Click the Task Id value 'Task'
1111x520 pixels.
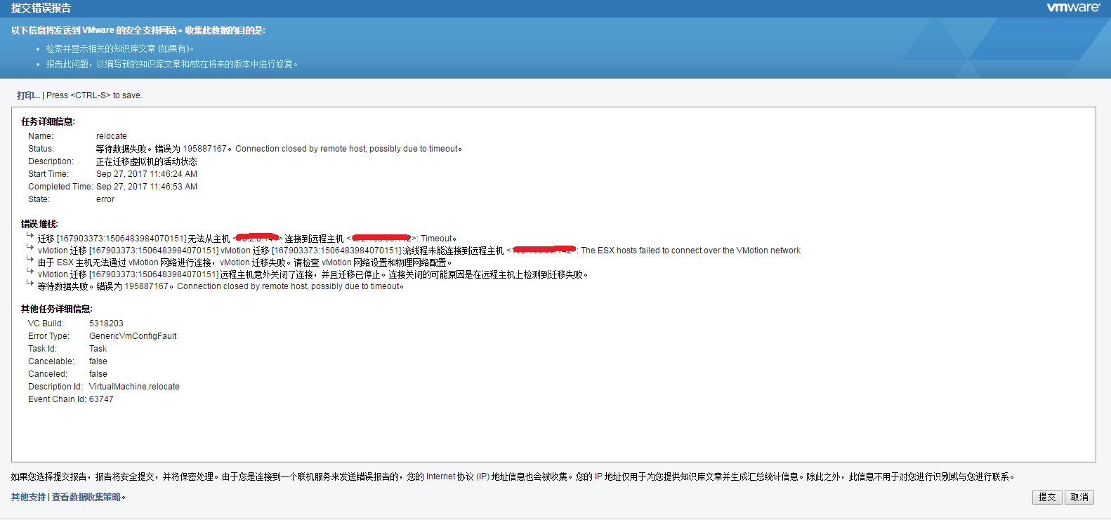click(98, 349)
